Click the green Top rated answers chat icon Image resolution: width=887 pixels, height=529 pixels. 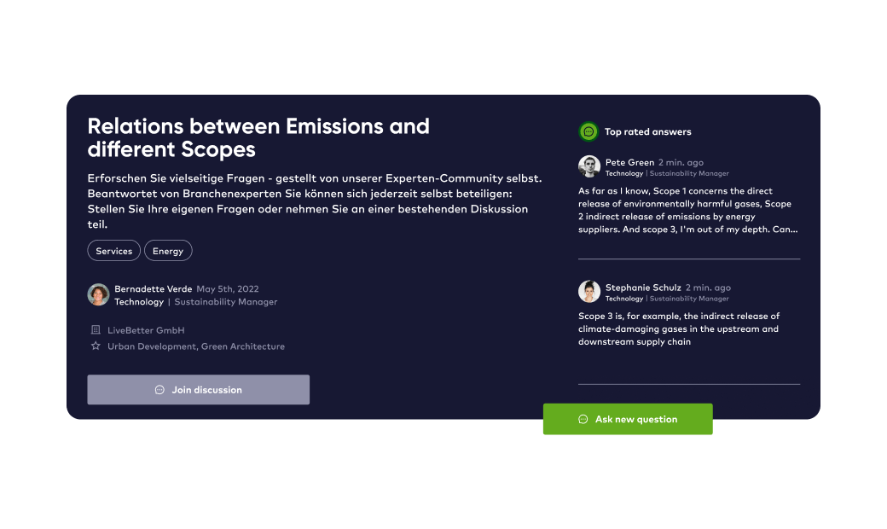click(x=588, y=132)
